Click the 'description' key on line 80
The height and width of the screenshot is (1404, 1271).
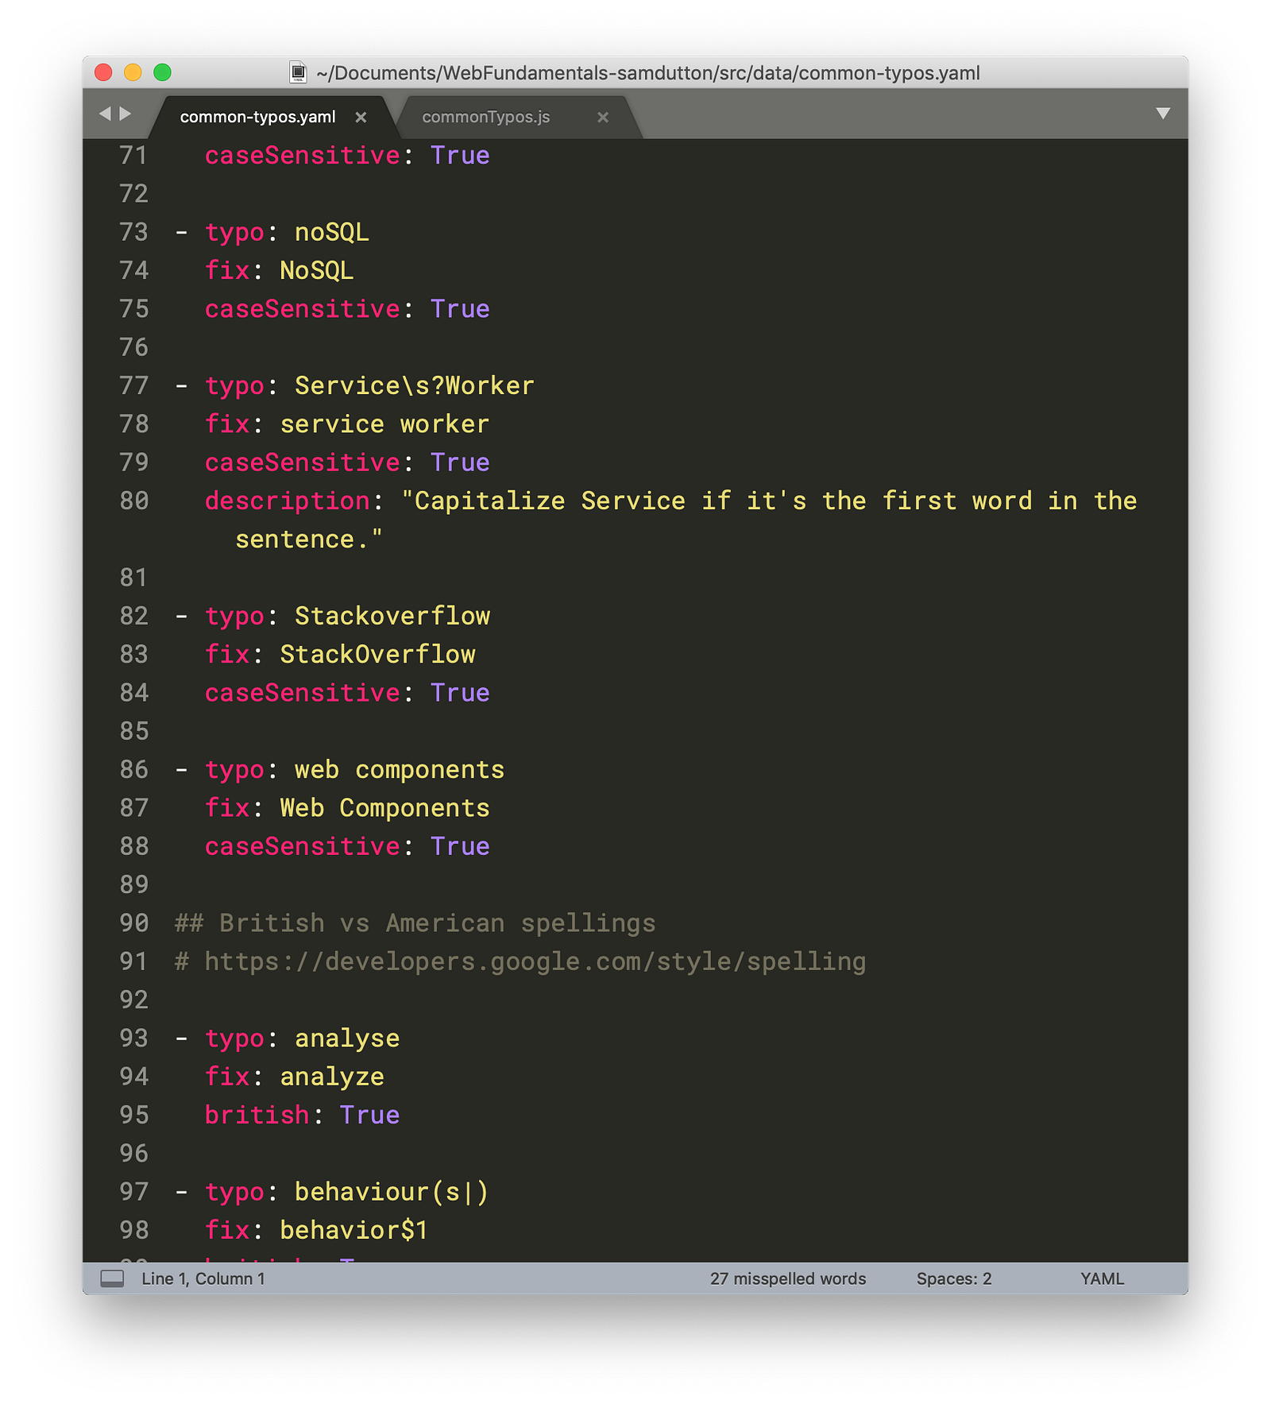click(287, 501)
